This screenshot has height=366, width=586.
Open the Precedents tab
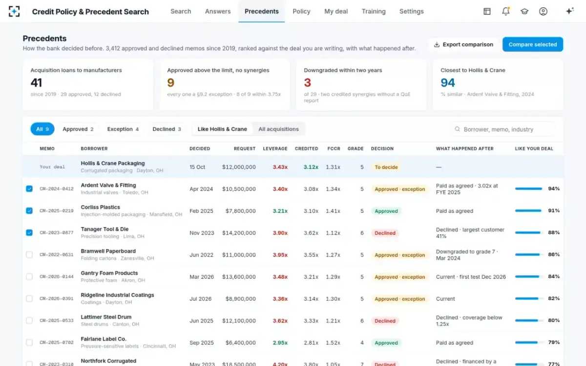point(262,11)
